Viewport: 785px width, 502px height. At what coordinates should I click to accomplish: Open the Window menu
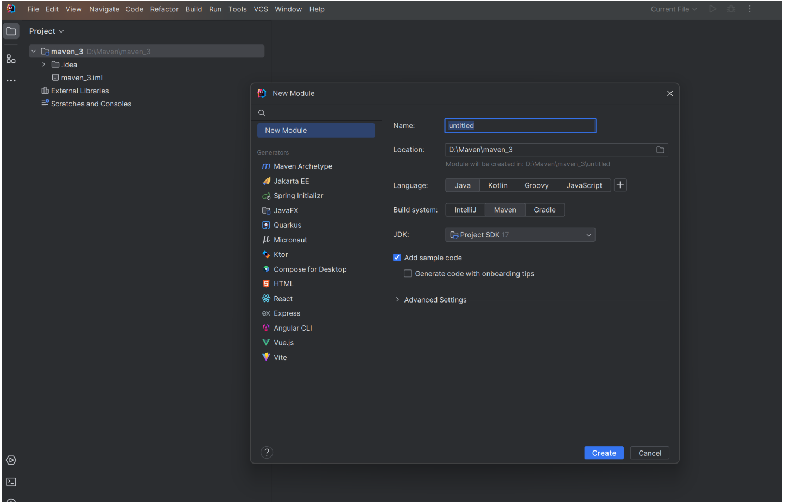[x=288, y=9]
